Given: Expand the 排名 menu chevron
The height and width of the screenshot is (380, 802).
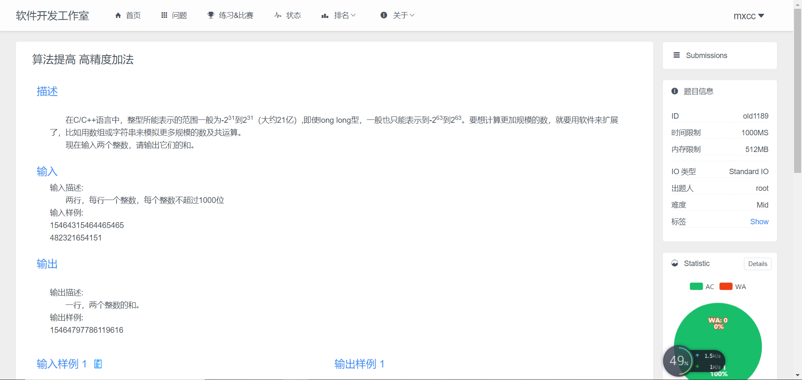Looking at the screenshot, I should [x=354, y=15].
